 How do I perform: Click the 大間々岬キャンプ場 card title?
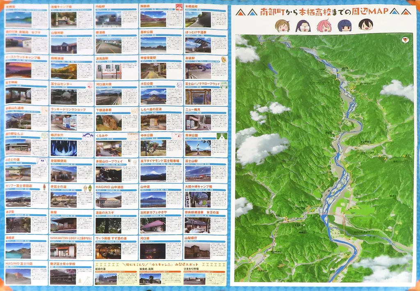[199, 186]
